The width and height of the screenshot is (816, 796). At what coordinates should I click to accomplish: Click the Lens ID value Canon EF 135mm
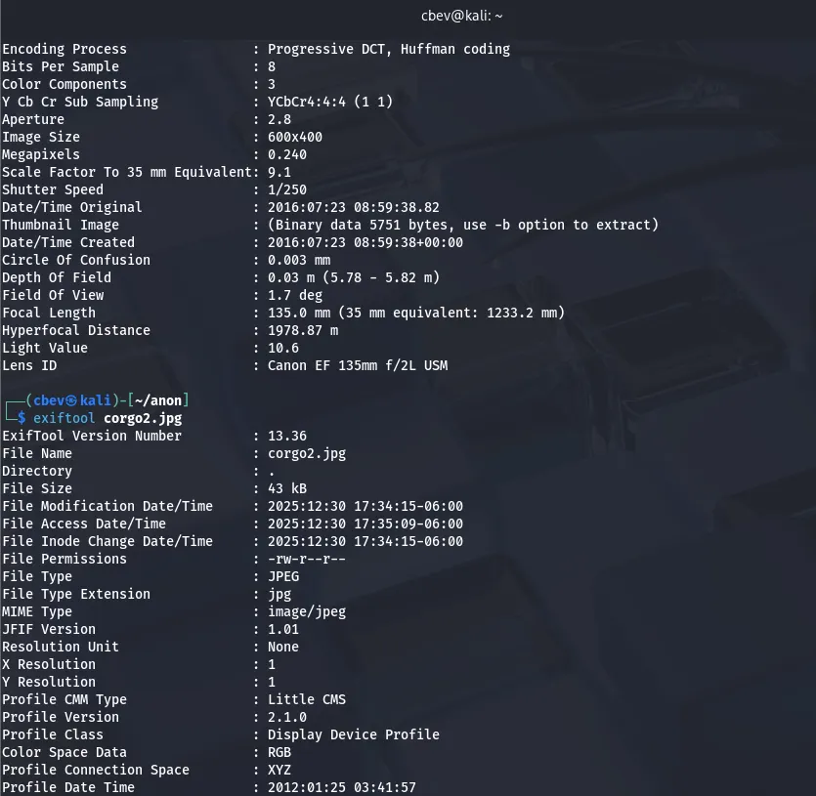358,365
